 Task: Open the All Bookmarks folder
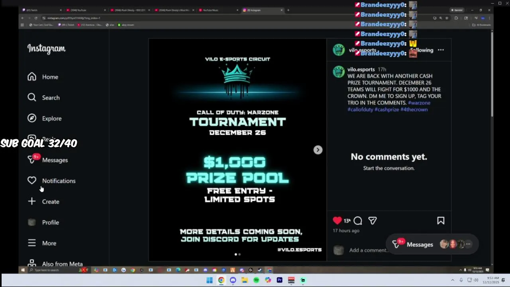click(x=481, y=25)
